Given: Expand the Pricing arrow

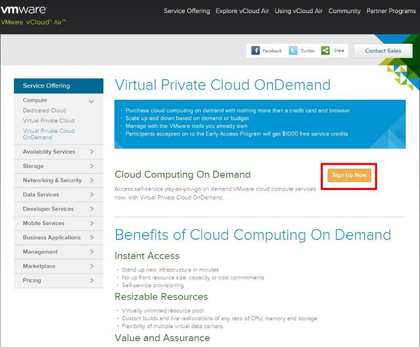Looking at the screenshot, I should point(92,280).
